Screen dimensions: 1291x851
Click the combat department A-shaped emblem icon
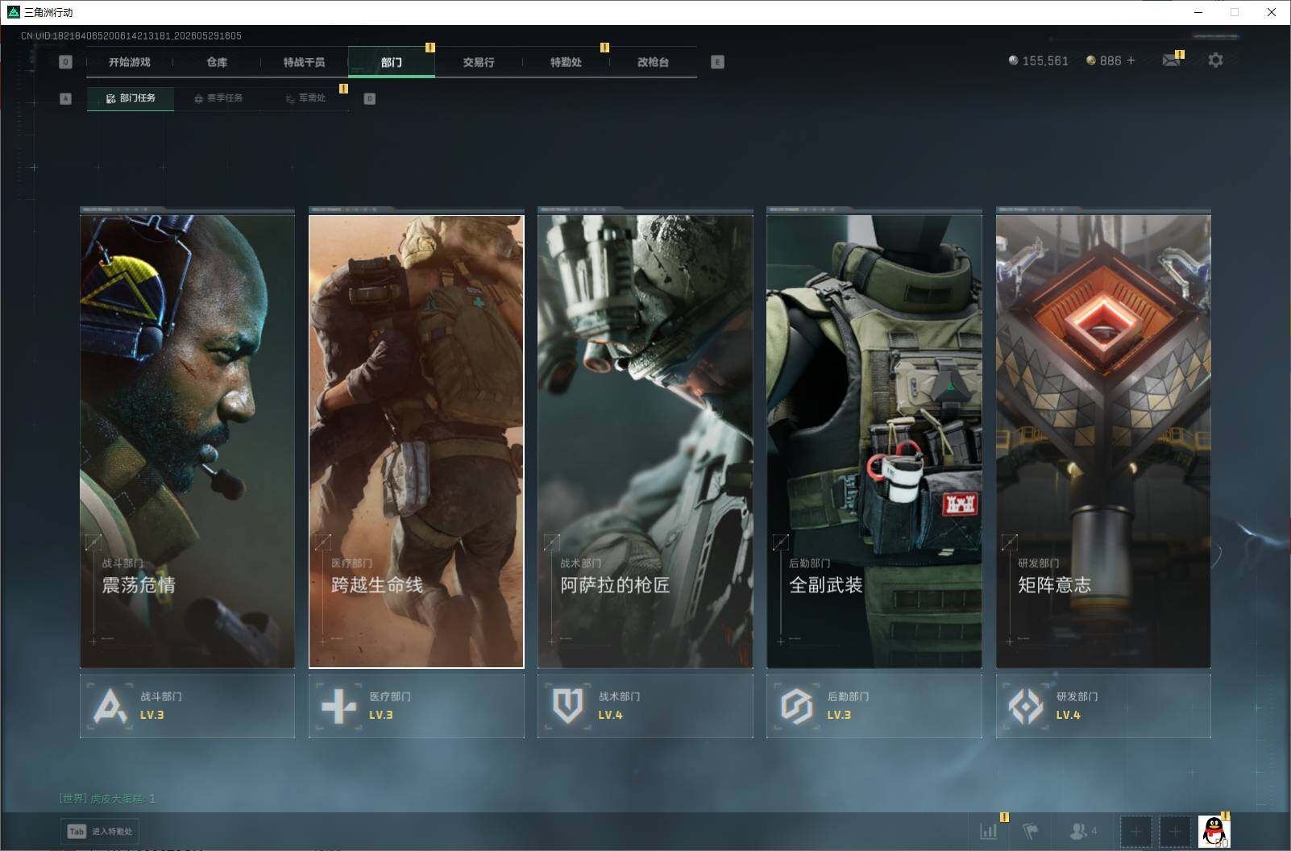(110, 707)
